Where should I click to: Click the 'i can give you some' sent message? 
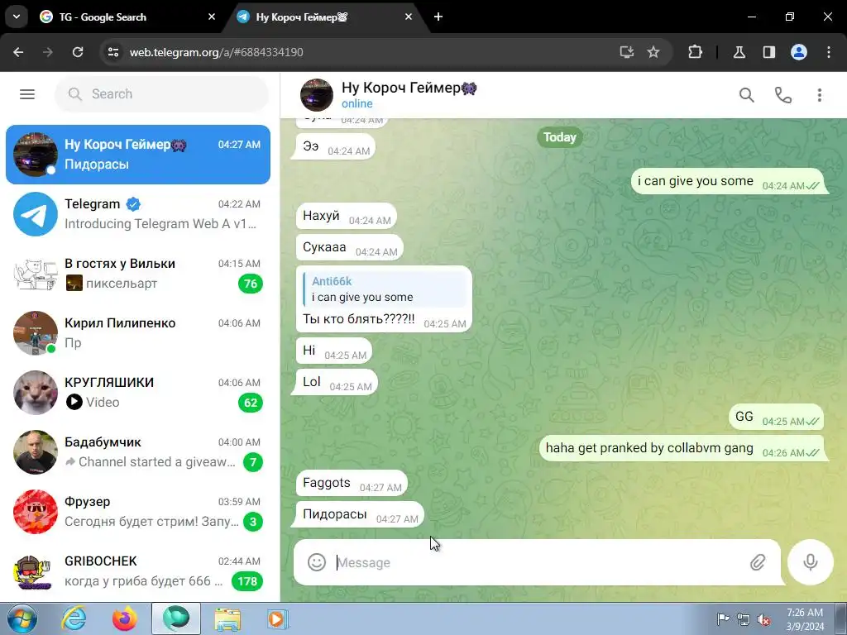(x=728, y=181)
